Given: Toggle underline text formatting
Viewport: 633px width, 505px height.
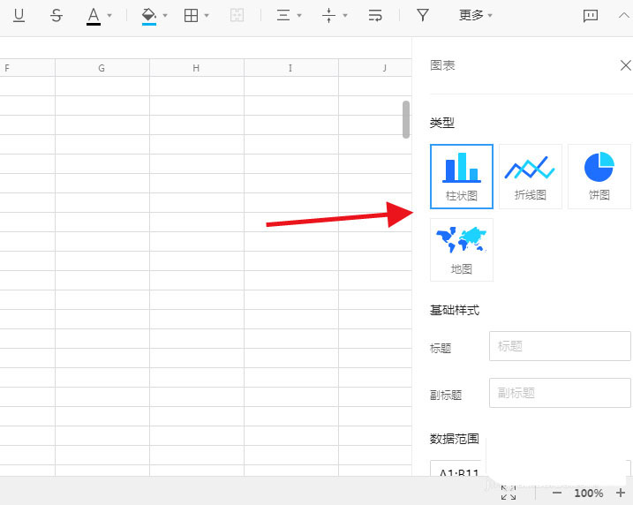Looking at the screenshot, I should pos(19,16).
